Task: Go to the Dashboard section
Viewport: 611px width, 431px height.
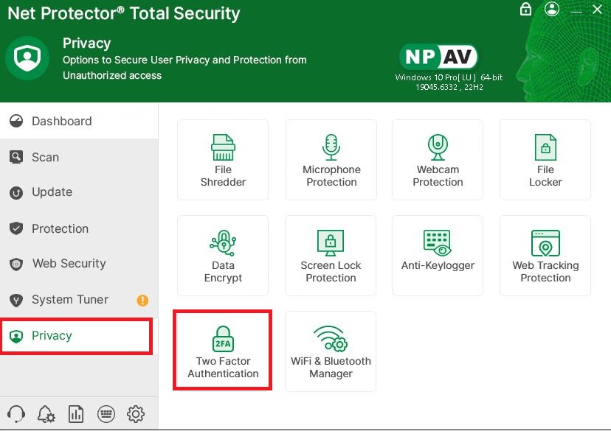Action: click(62, 122)
